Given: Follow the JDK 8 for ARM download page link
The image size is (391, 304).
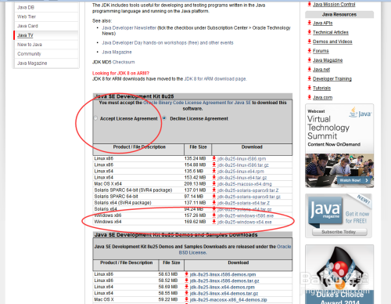Looking at the screenshot, I should (x=215, y=78).
